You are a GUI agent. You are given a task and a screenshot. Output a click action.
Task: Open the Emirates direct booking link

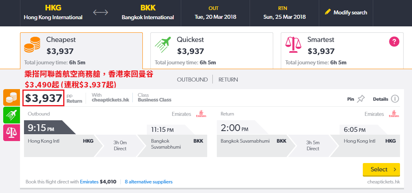[x=89, y=182]
